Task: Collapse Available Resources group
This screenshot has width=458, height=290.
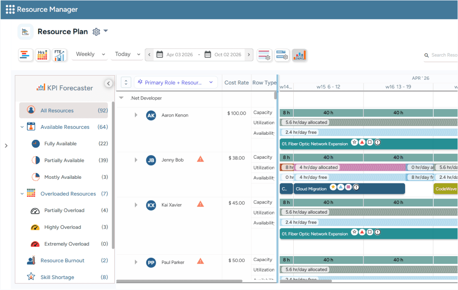Action: tap(22, 127)
